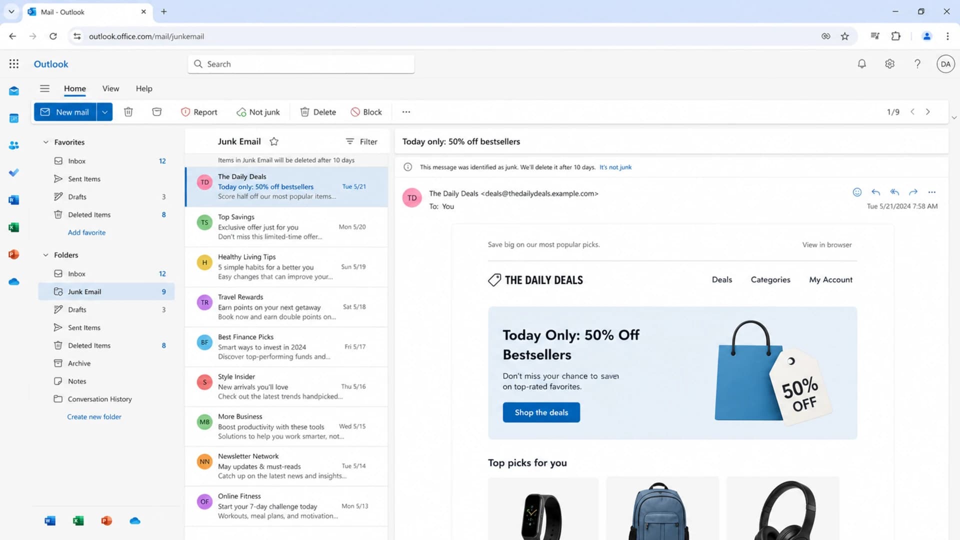
Task: Open browser tab search dropdown
Action: coord(11,11)
